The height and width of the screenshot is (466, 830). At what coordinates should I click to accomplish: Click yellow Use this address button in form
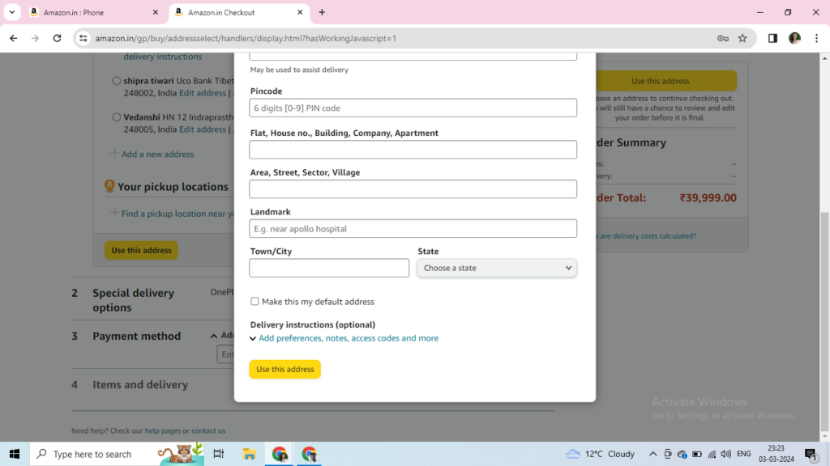click(x=285, y=369)
